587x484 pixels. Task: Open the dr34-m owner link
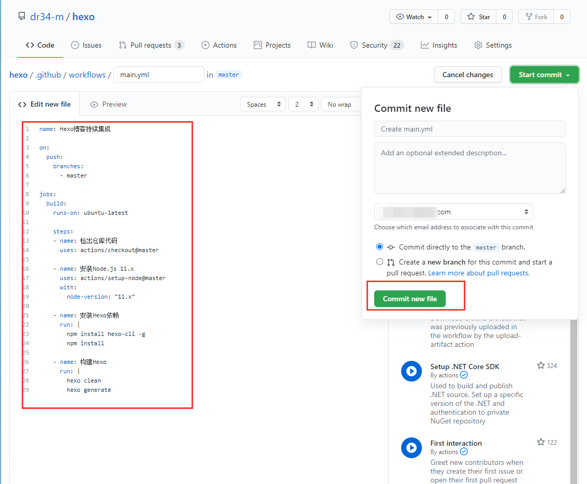[47, 17]
